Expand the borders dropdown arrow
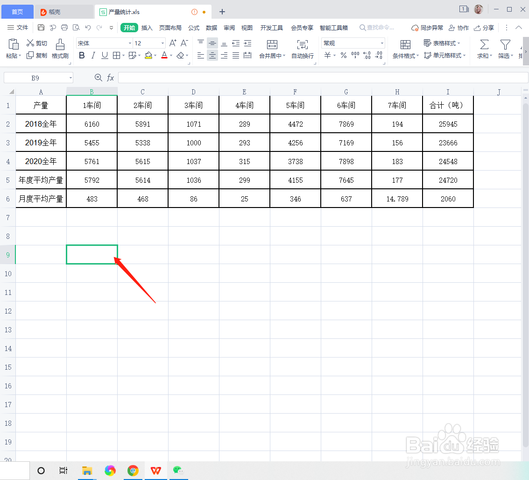 tap(123, 56)
